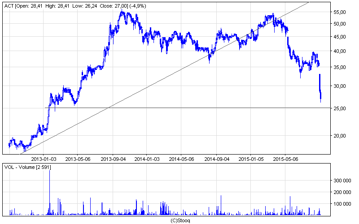Click the 2013-01-03 date label
Viewport: 359px width, 224px height.
[44, 159]
